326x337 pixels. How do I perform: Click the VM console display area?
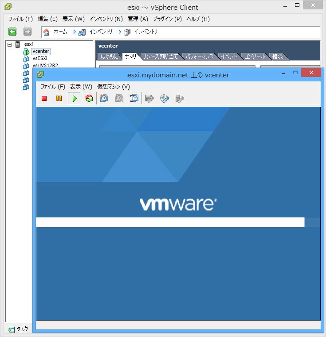point(178,213)
